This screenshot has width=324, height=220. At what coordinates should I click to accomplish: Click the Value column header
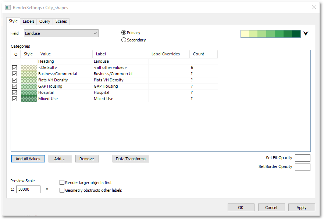65,54
